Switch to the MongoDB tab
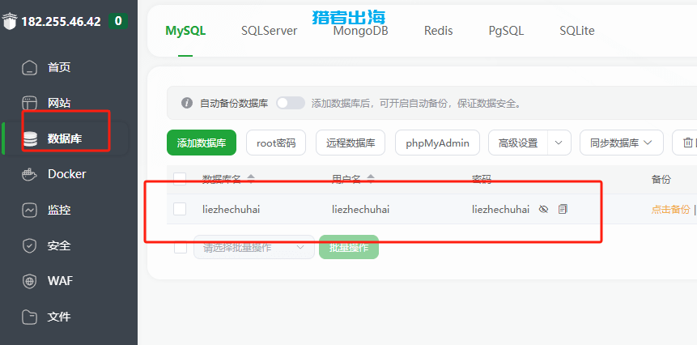The height and width of the screenshot is (345, 697). click(x=360, y=31)
